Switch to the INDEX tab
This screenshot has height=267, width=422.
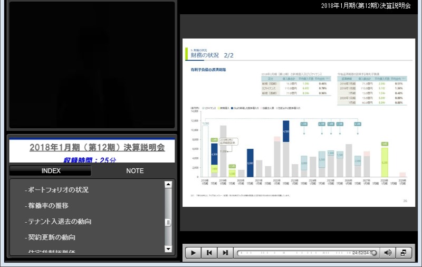click(x=51, y=170)
